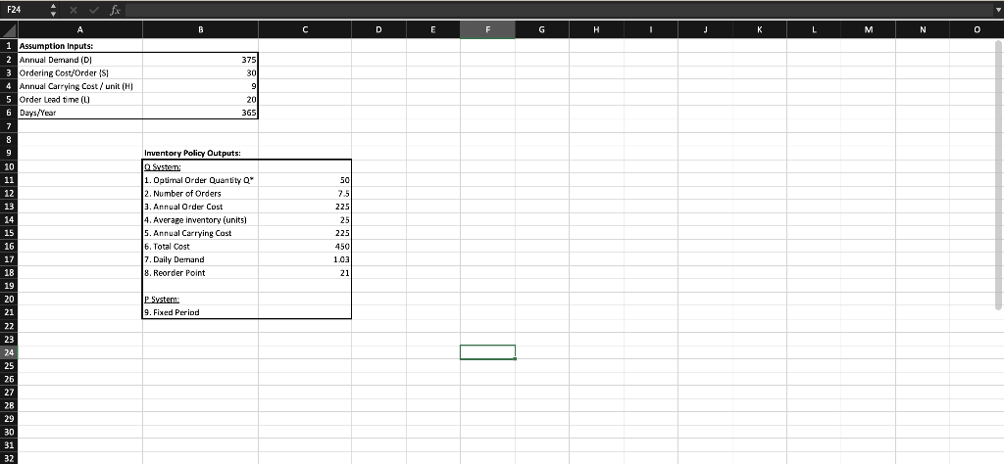The width and height of the screenshot is (1004, 464).
Task: Select column M header
Action: click(x=868, y=28)
